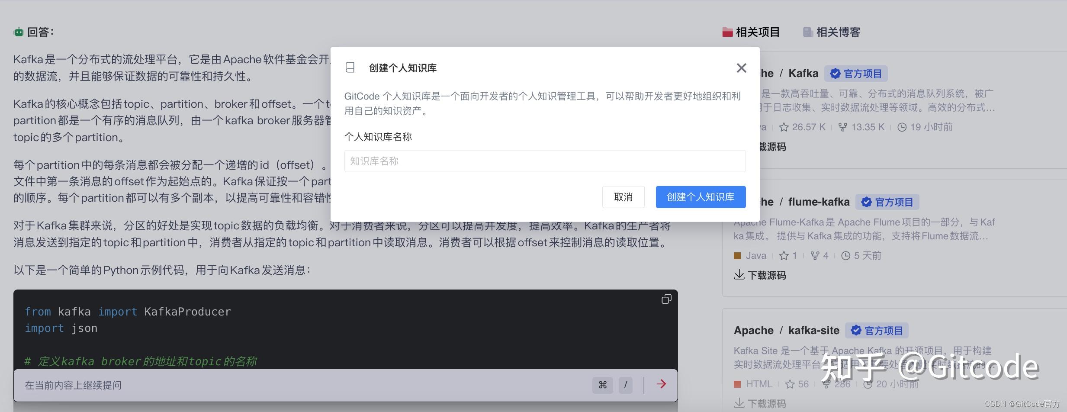This screenshot has width=1067, height=412.
Task: Switch to the 相关项目 tab
Action: click(x=757, y=32)
